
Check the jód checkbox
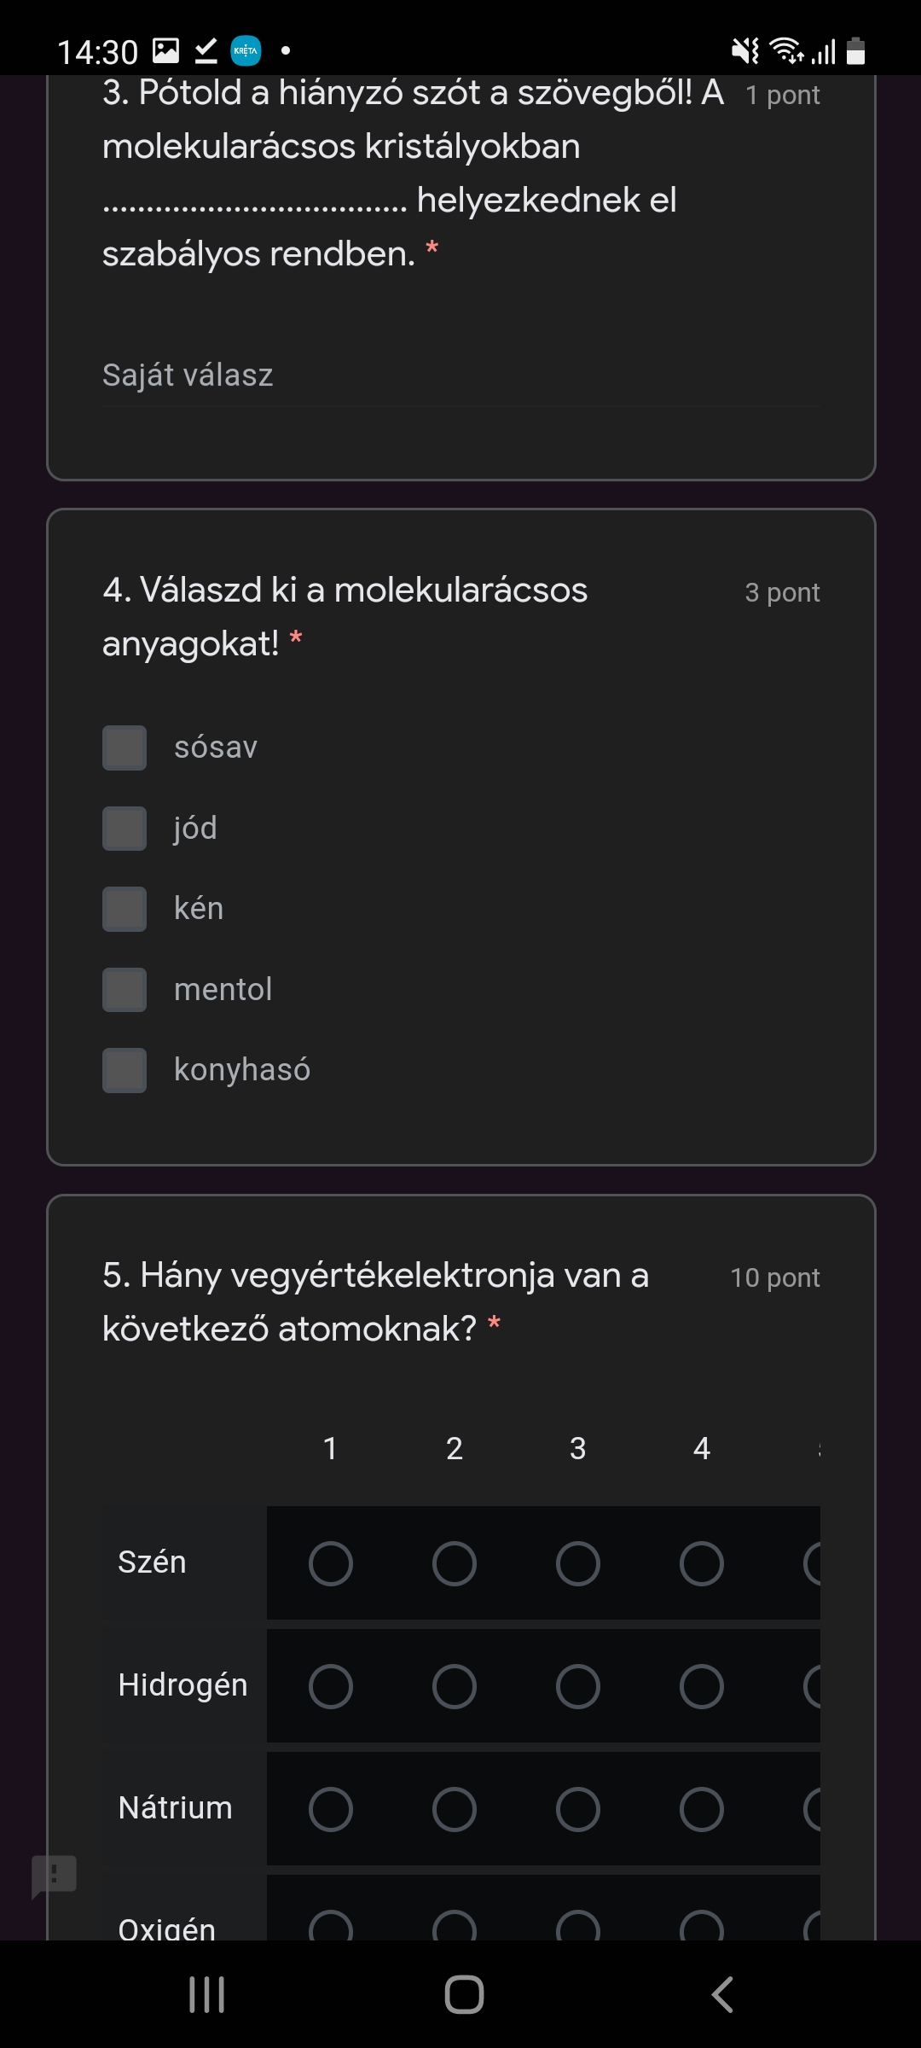125,829
